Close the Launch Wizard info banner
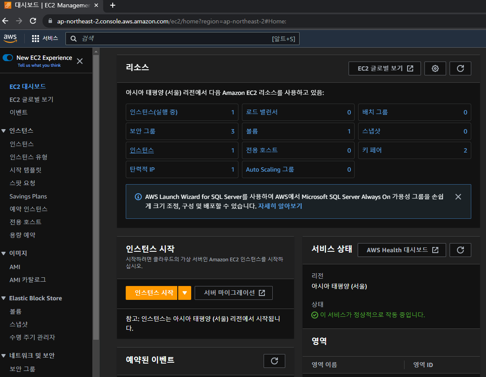Image resolution: width=486 pixels, height=377 pixels. (458, 197)
